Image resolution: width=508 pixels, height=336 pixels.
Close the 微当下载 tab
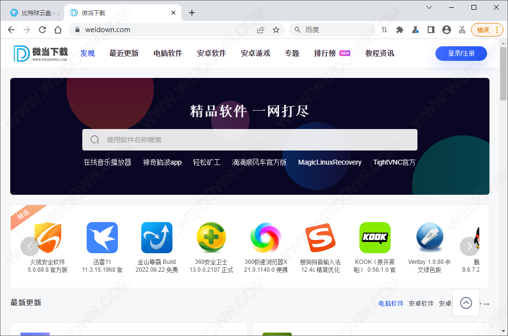(x=173, y=13)
